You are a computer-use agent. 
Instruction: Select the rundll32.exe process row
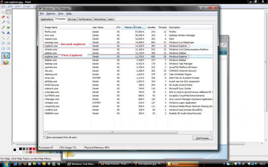click(128, 110)
